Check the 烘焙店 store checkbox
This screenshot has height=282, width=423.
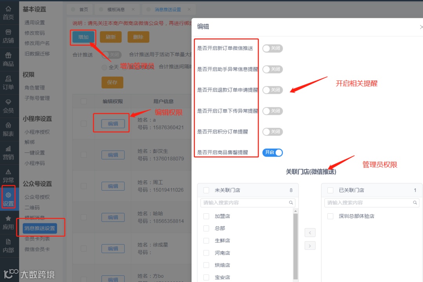pyautogui.click(x=206, y=265)
